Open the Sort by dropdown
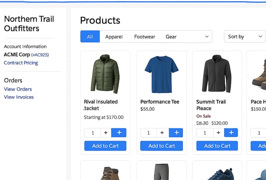Image resolution: width=266 pixels, height=180 pixels. click(x=245, y=36)
